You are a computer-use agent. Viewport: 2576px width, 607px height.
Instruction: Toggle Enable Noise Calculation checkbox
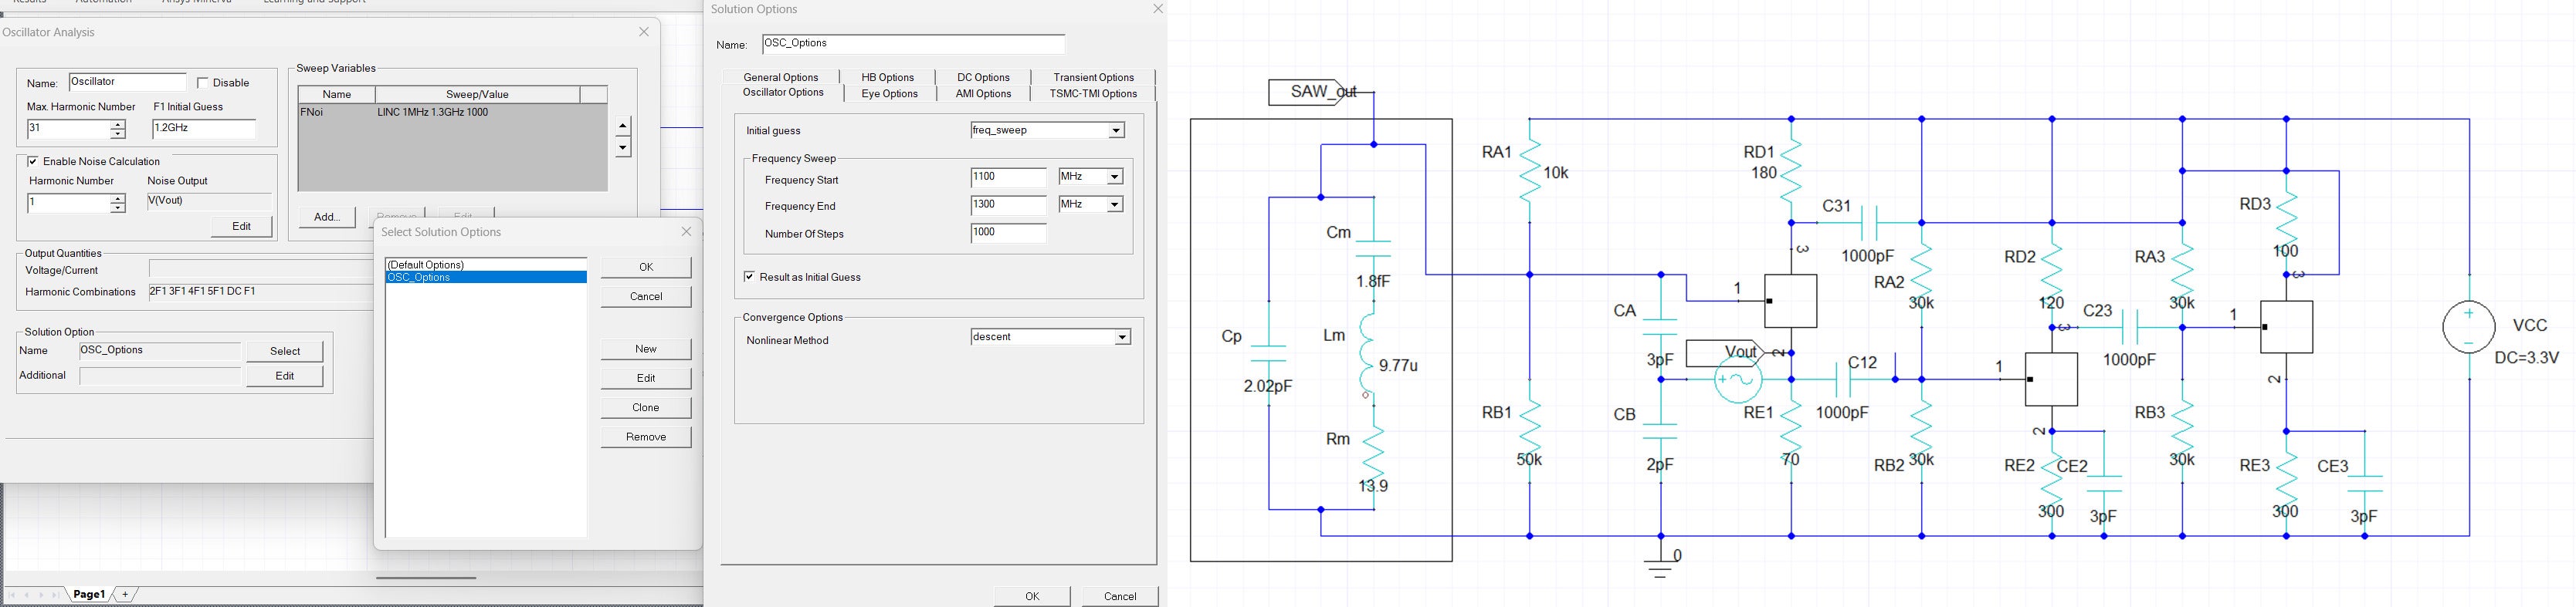[33, 162]
